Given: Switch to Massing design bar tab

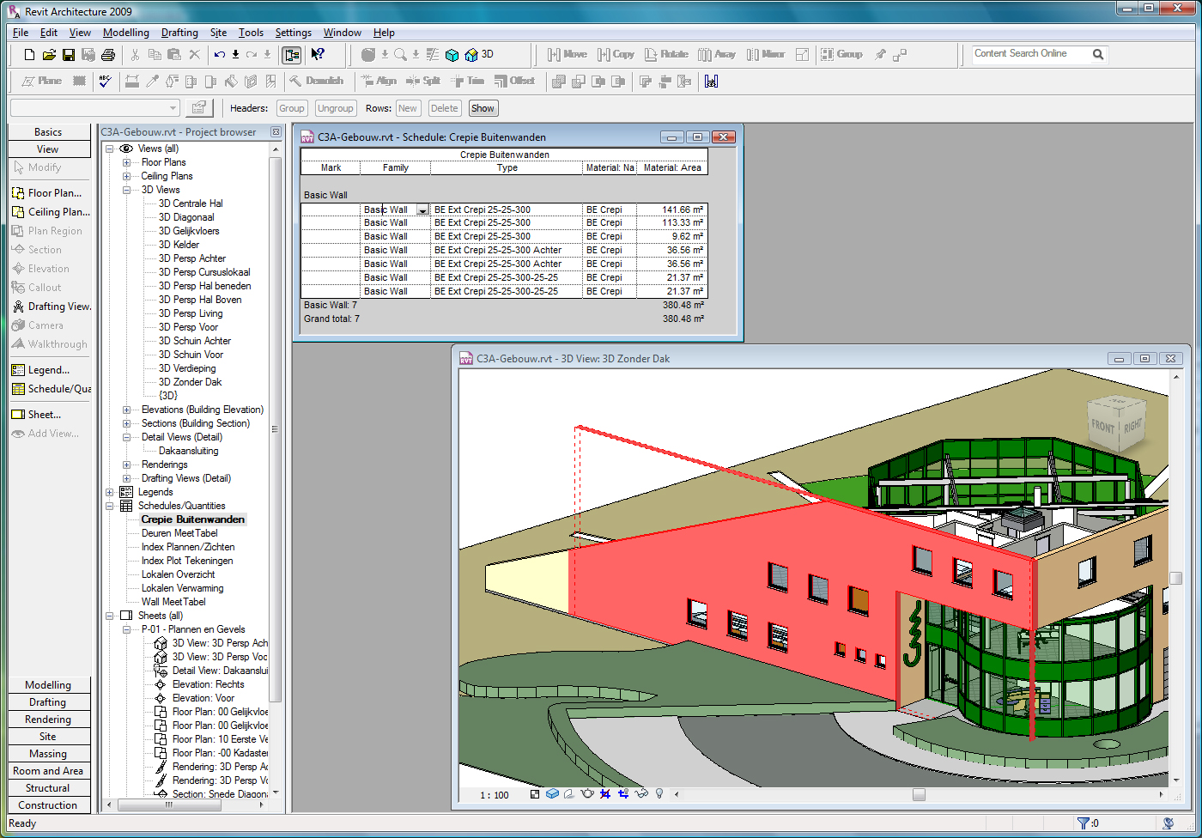Looking at the screenshot, I should click(48, 754).
